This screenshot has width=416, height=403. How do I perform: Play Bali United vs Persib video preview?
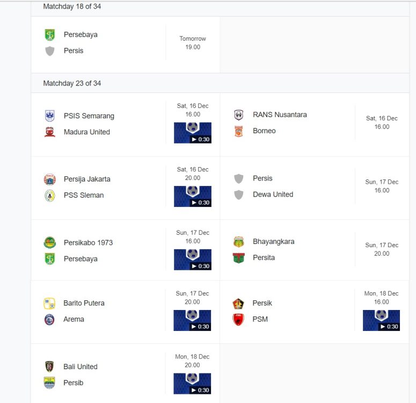(x=192, y=384)
